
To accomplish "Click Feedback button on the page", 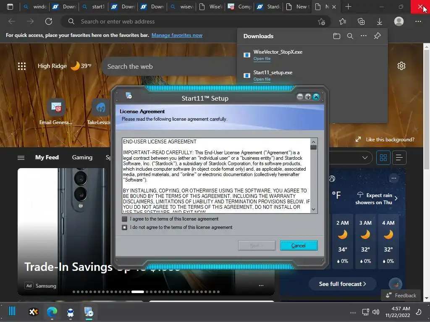I will pyautogui.click(x=401, y=296).
